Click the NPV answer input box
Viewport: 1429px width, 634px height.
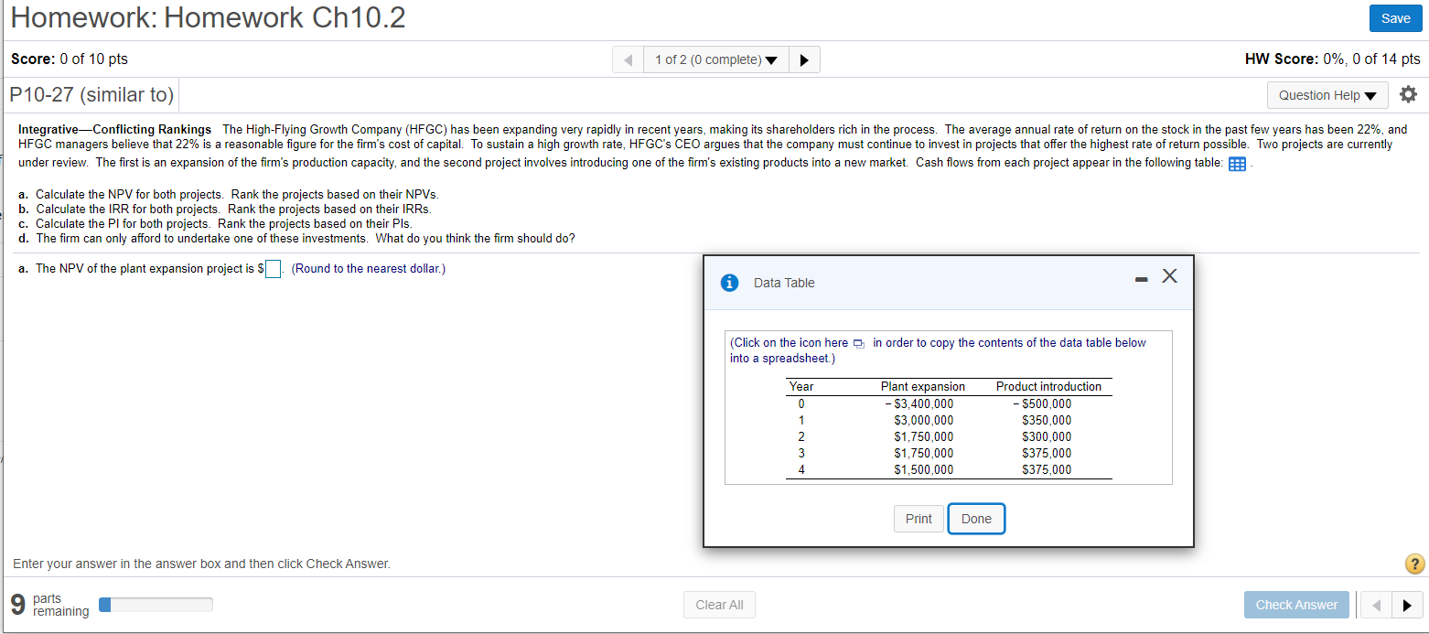click(273, 269)
